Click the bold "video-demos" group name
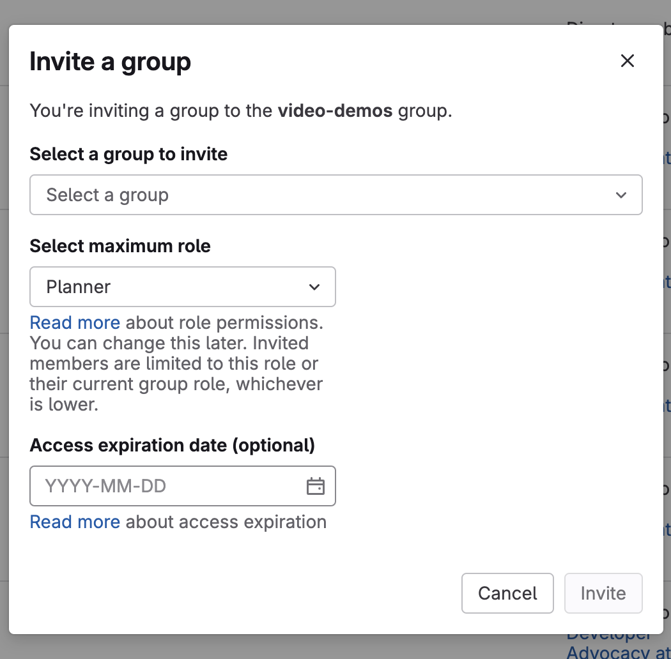671x659 pixels. [x=334, y=110]
